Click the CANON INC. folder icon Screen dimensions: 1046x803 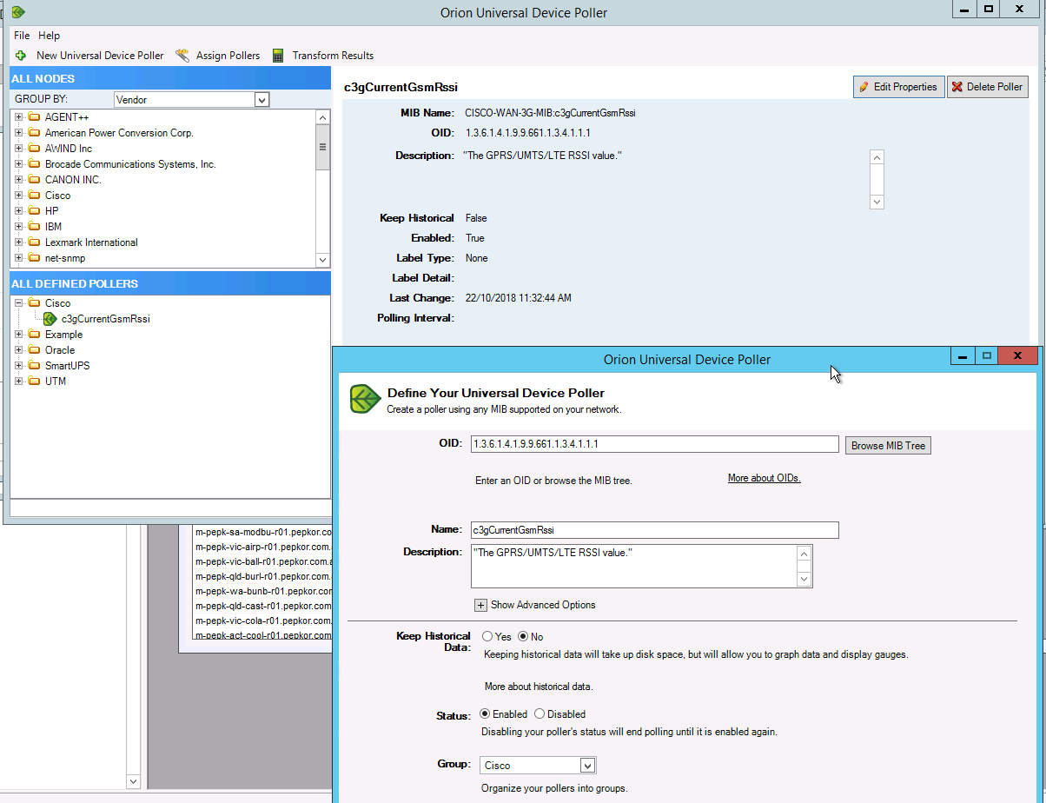(34, 180)
